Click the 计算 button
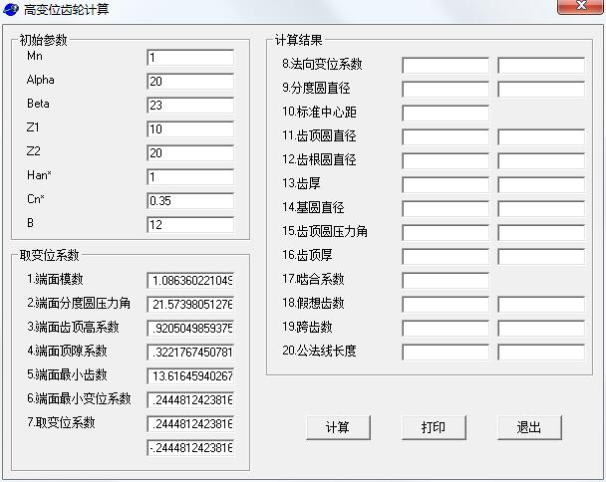The image size is (606, 482). [338, 427]
